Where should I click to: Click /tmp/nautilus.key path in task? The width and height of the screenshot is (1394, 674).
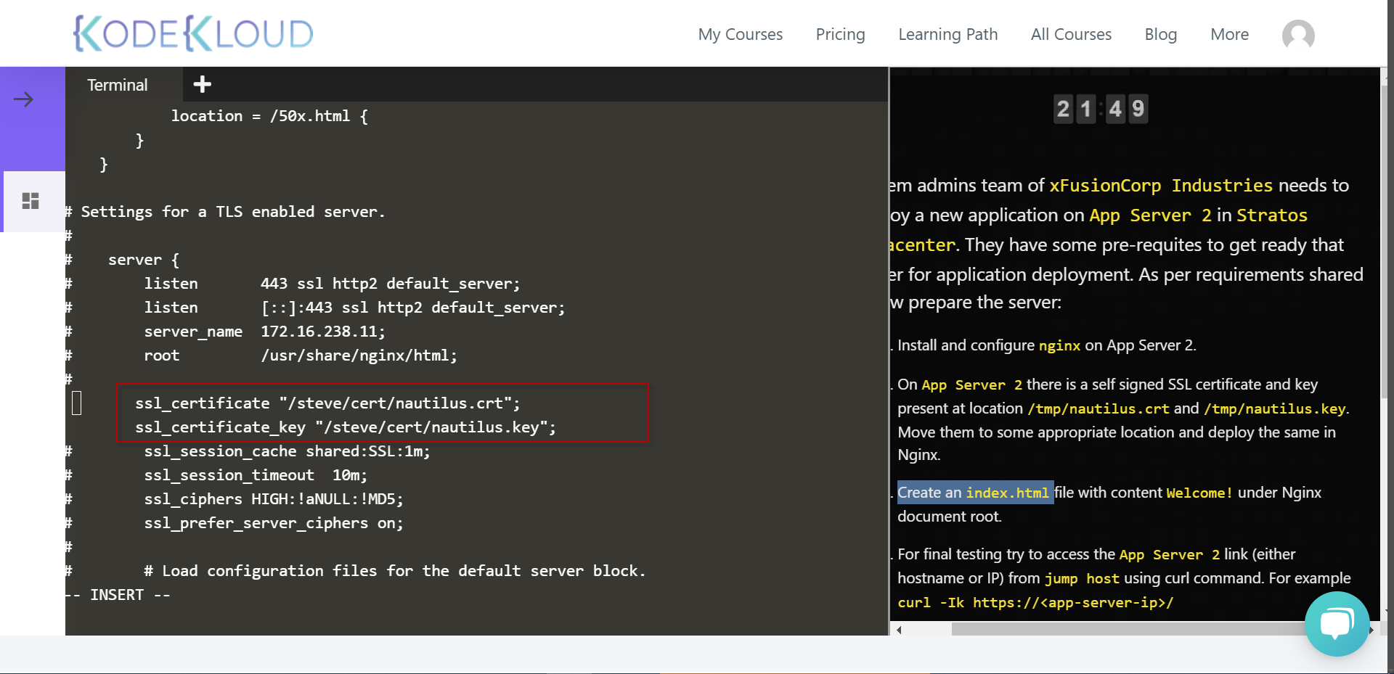(1275, 408)
